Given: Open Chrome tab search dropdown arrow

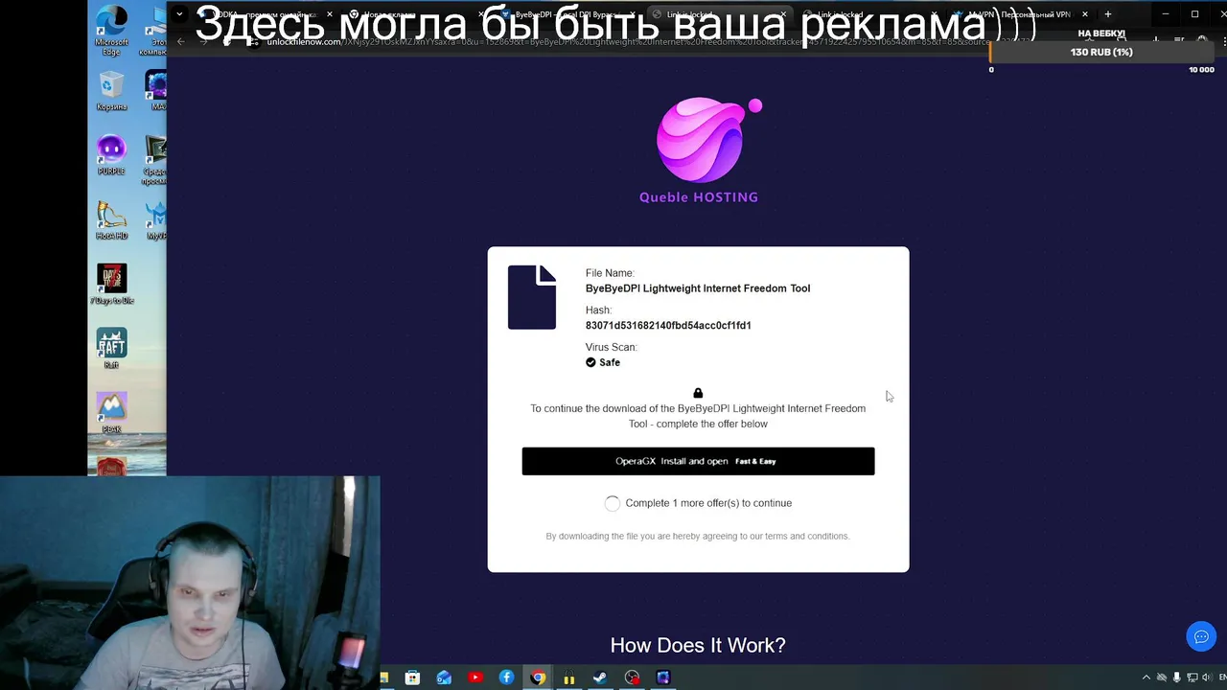Looking at the screenshot, I should point(179,14).
